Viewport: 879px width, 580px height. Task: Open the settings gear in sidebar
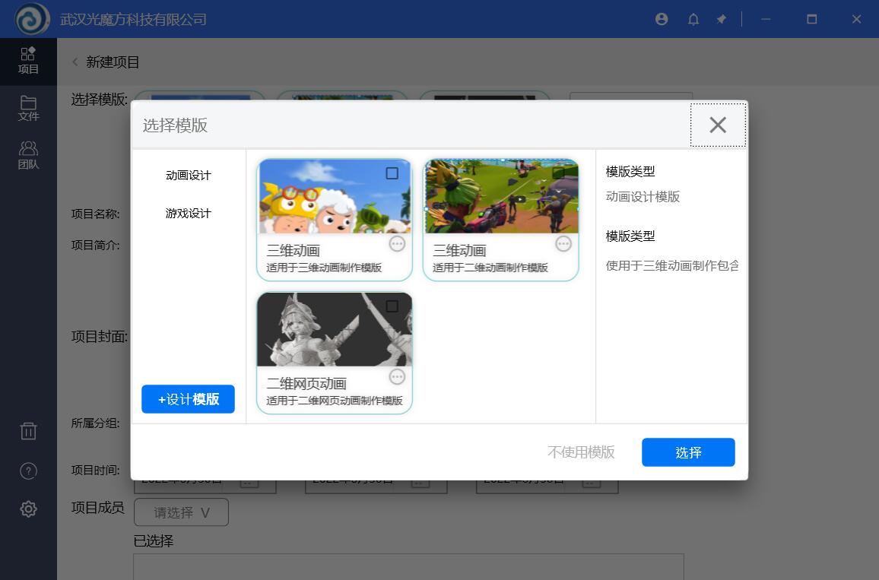[28, 509]
